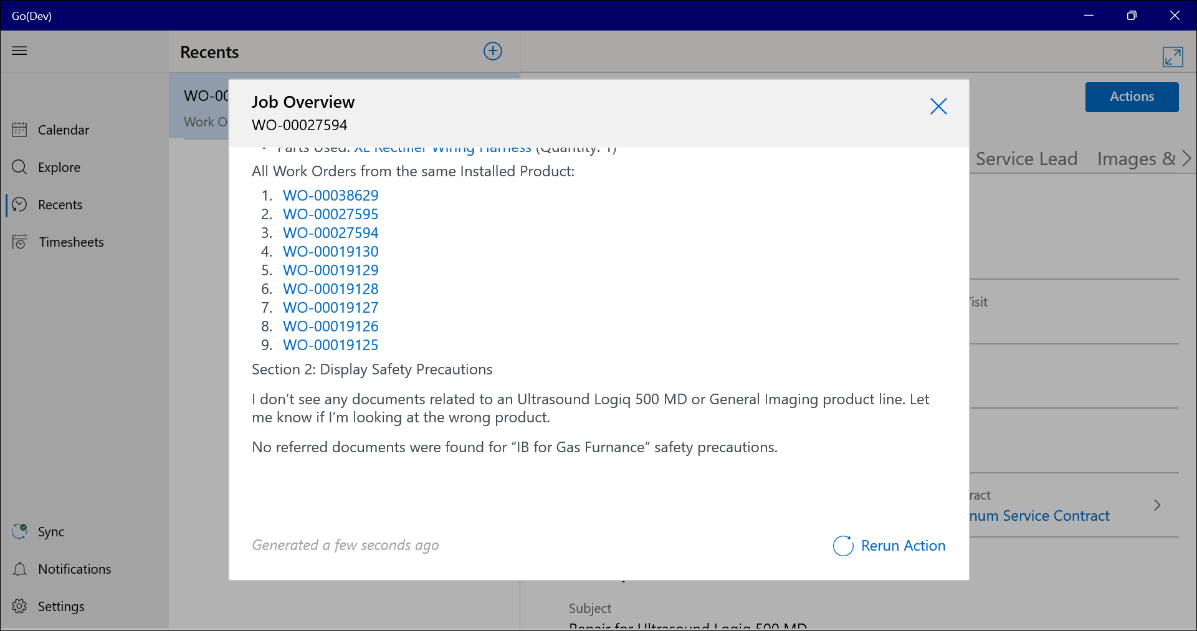Click Rerun Action link

[x=903, y=546]
